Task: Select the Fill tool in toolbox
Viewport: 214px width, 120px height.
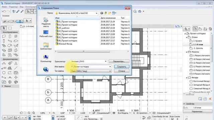Action: pos(10,68)
